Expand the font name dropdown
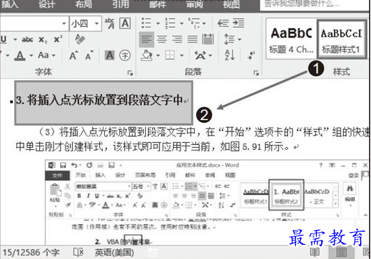 click(x=64, y=24)
